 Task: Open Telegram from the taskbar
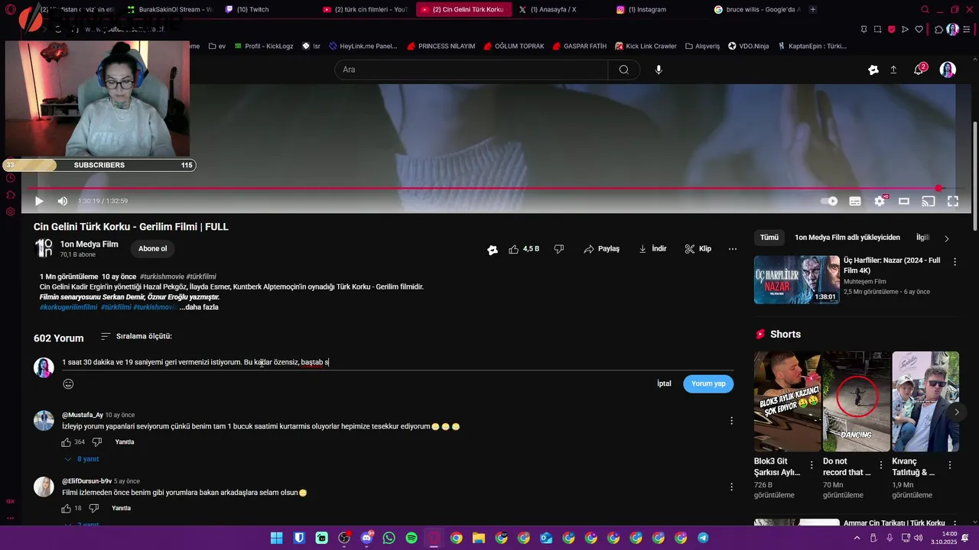pos(703,538)
